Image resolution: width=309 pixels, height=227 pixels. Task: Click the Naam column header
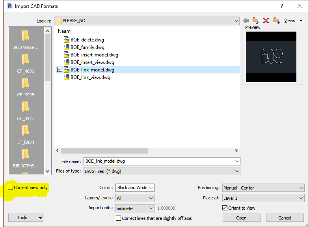click(x=64, y=31)
